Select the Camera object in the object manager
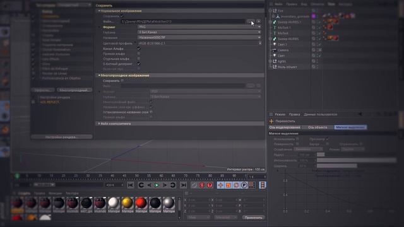 coord(283,50)
